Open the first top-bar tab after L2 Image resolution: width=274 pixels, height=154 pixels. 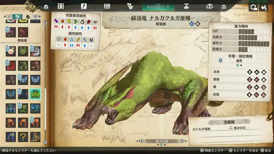pyautogui.click(x=61, y=7)
